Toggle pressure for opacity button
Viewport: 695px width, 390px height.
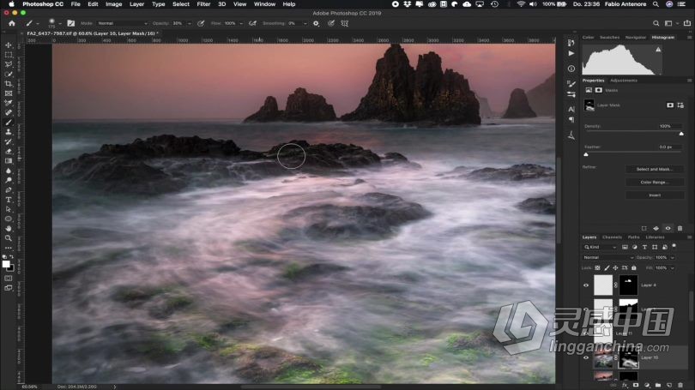click(x=201, y=23)
